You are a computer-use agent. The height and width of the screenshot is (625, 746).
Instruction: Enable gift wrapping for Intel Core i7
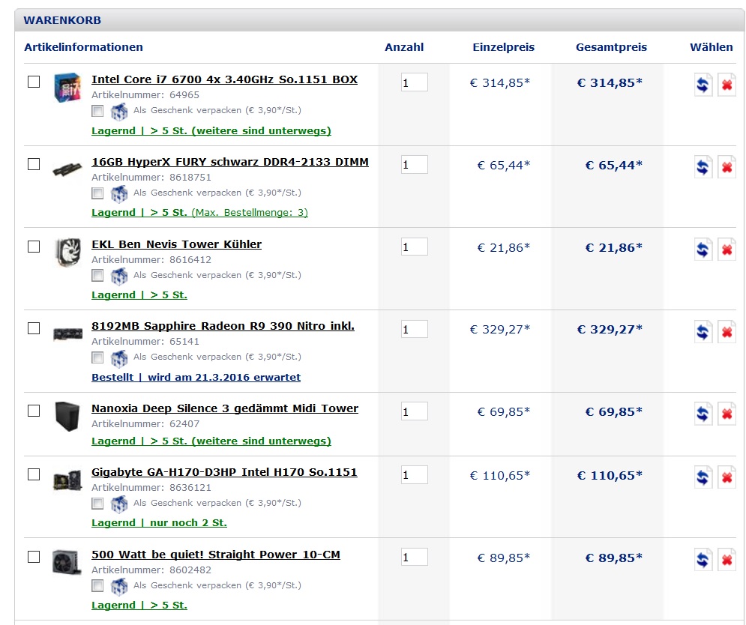[97, 111]
